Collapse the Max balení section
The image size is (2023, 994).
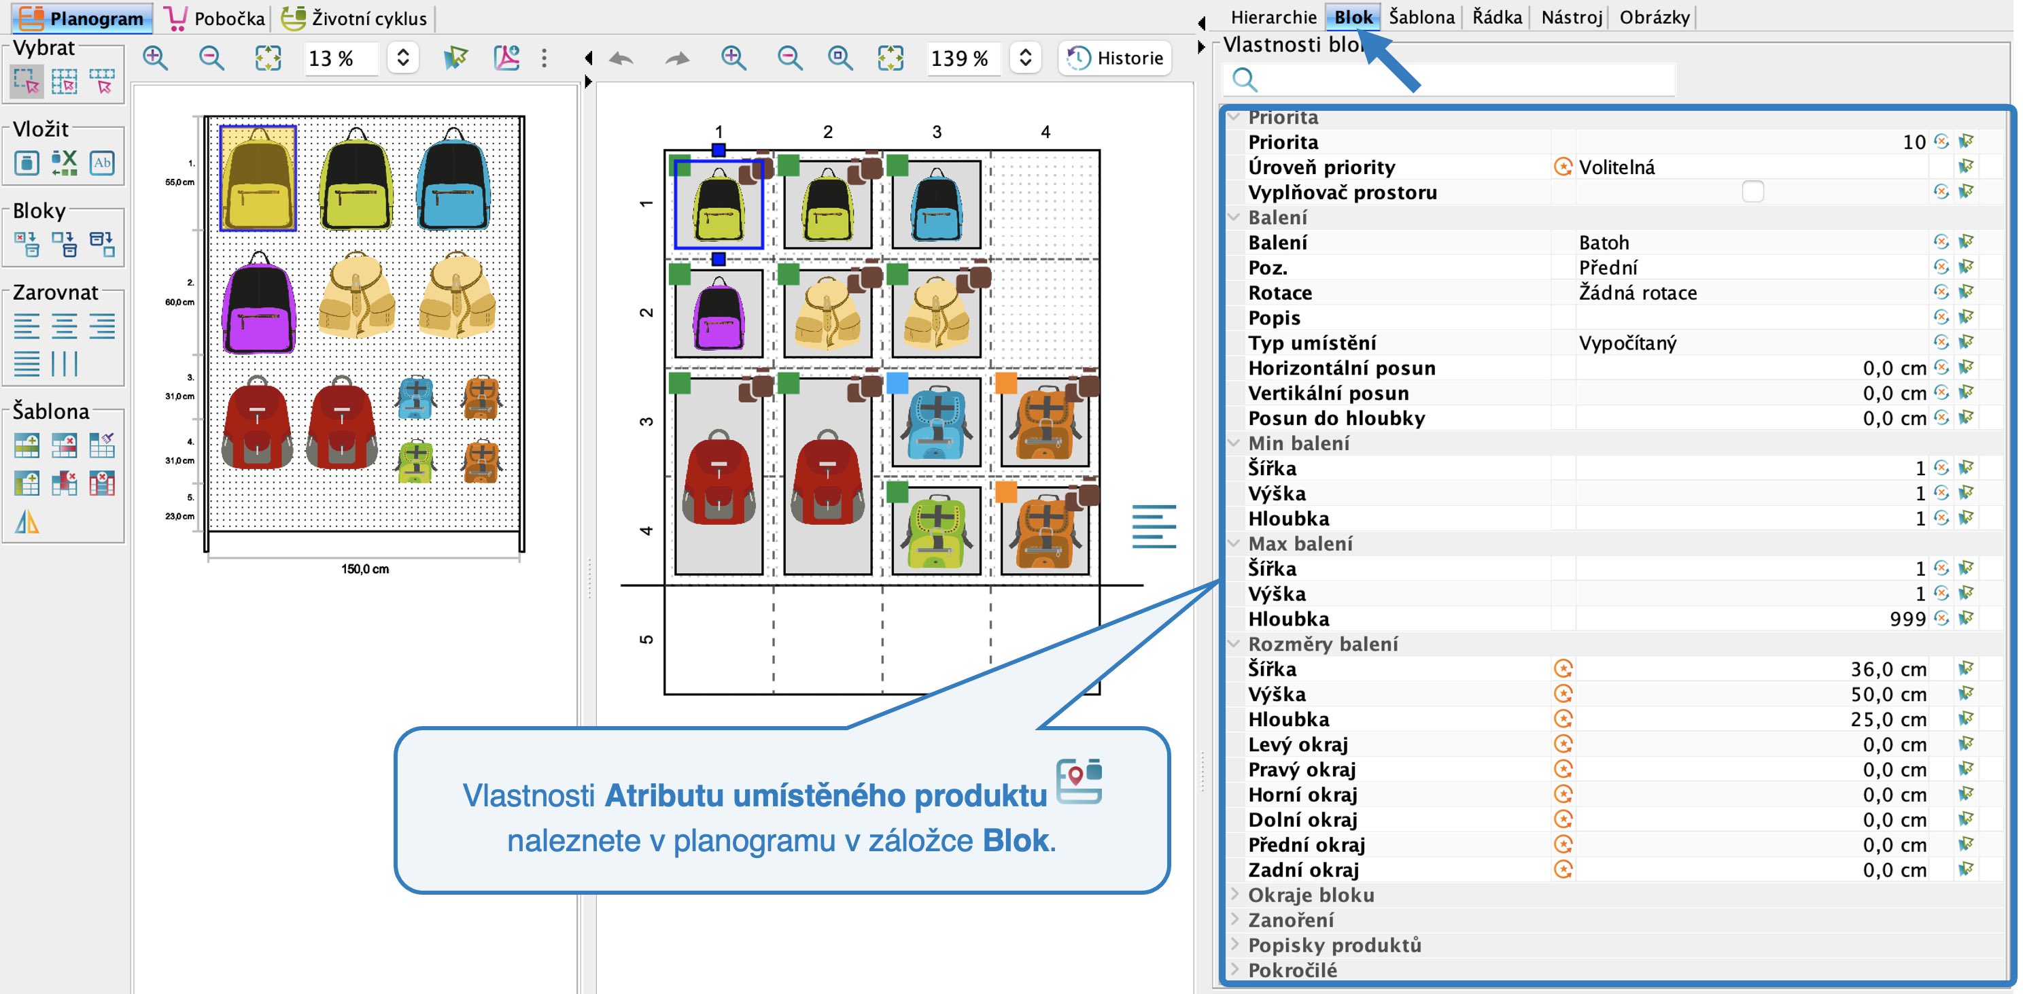coord(1234,544)
